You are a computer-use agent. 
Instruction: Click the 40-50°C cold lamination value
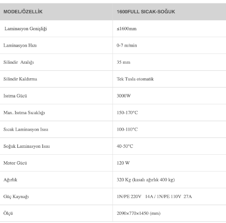point(125,146)
